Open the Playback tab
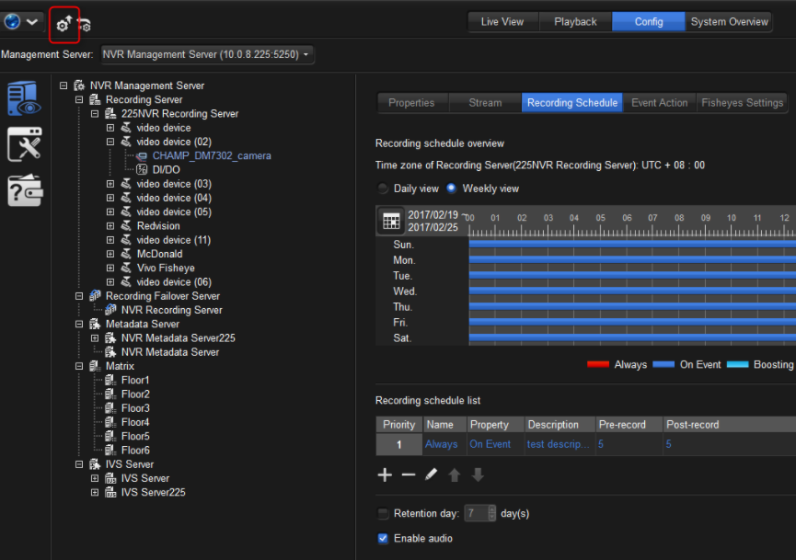 coord(575,22)
